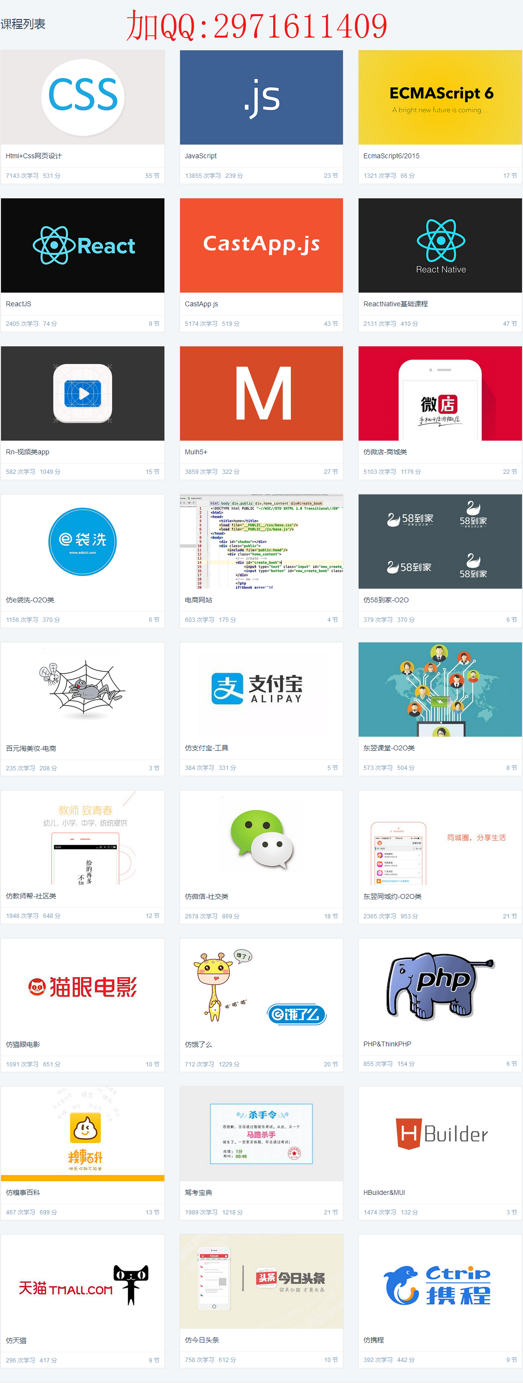The width and height of the screenshot is (523, 1383).
Task: Click the orange CastApp.js course image
Action: click(261, 245)
